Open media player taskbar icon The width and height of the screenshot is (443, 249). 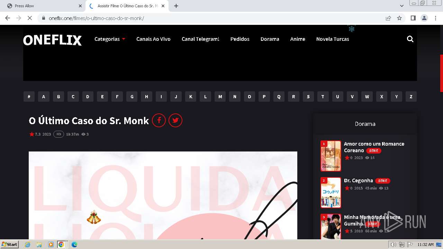click(x=51, y=245)
